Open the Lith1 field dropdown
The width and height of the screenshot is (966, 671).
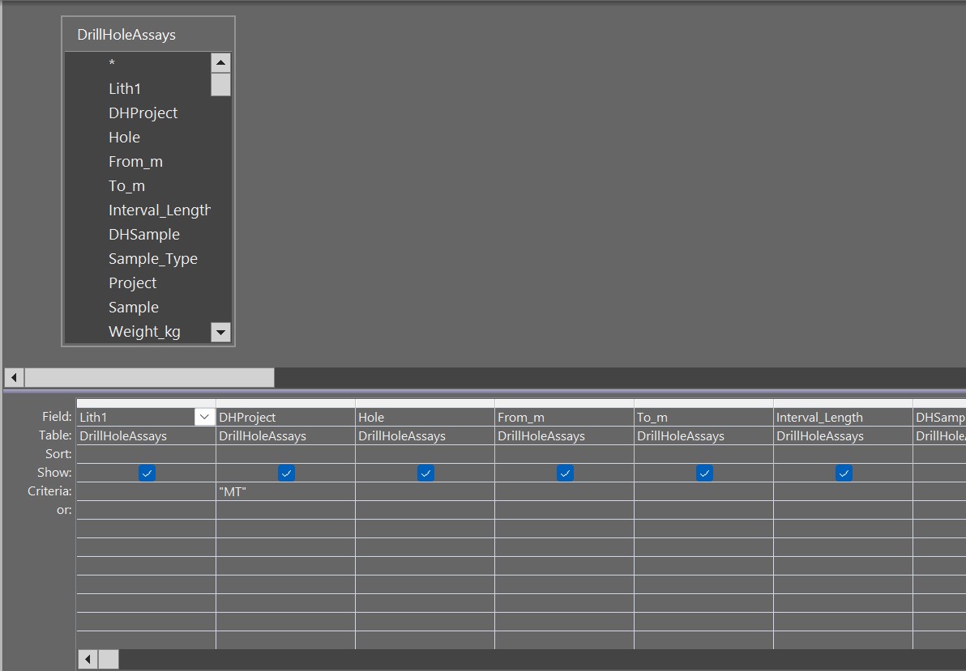click(x=205, y=416)
